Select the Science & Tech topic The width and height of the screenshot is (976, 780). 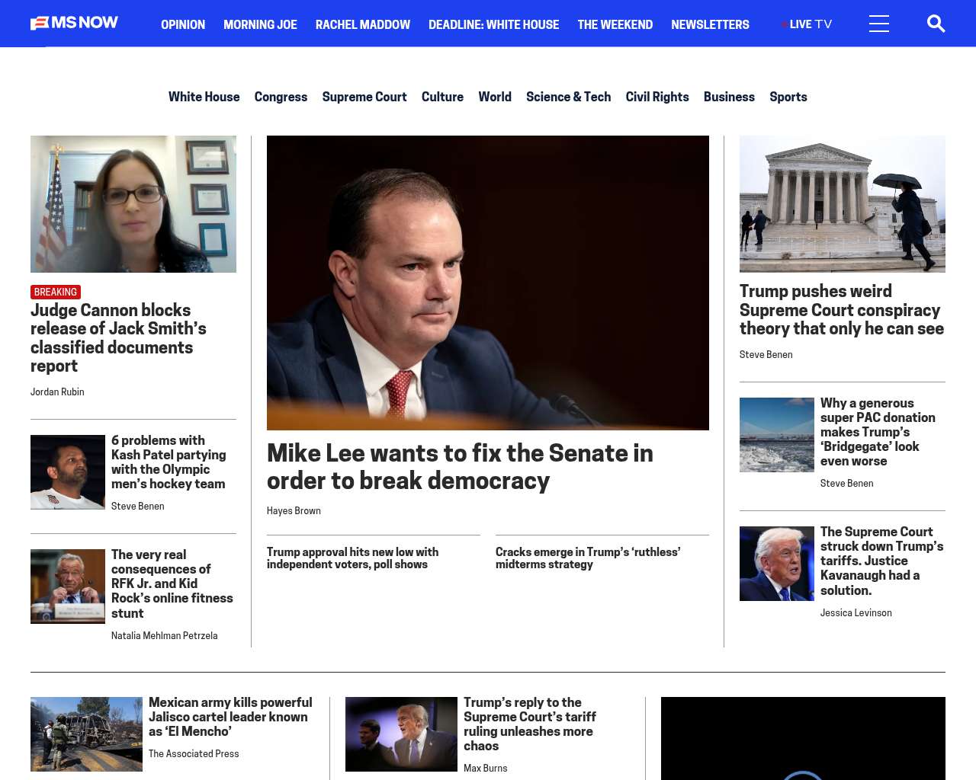[568, 97]
